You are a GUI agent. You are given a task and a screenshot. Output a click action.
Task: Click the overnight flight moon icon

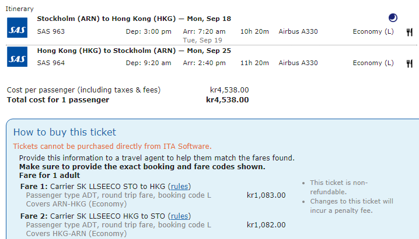[x=393, y=18]
